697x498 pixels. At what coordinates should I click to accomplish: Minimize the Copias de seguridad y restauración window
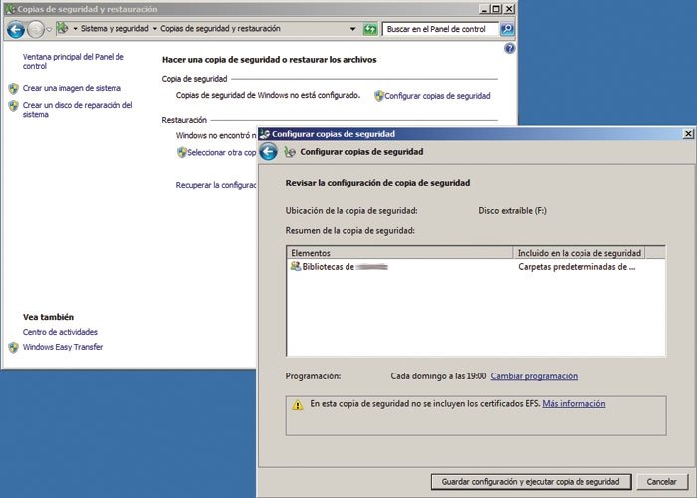(x=486, y=9)
